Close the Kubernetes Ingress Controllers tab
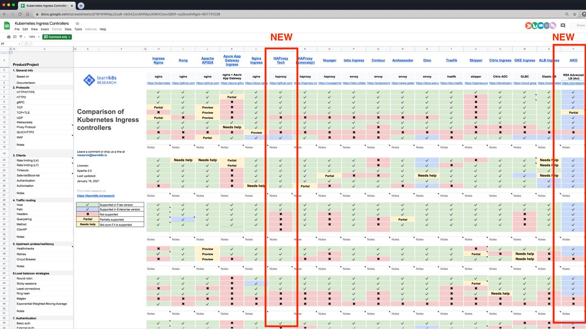The width and height of the screenshot is (586, 329). (71, 6)
